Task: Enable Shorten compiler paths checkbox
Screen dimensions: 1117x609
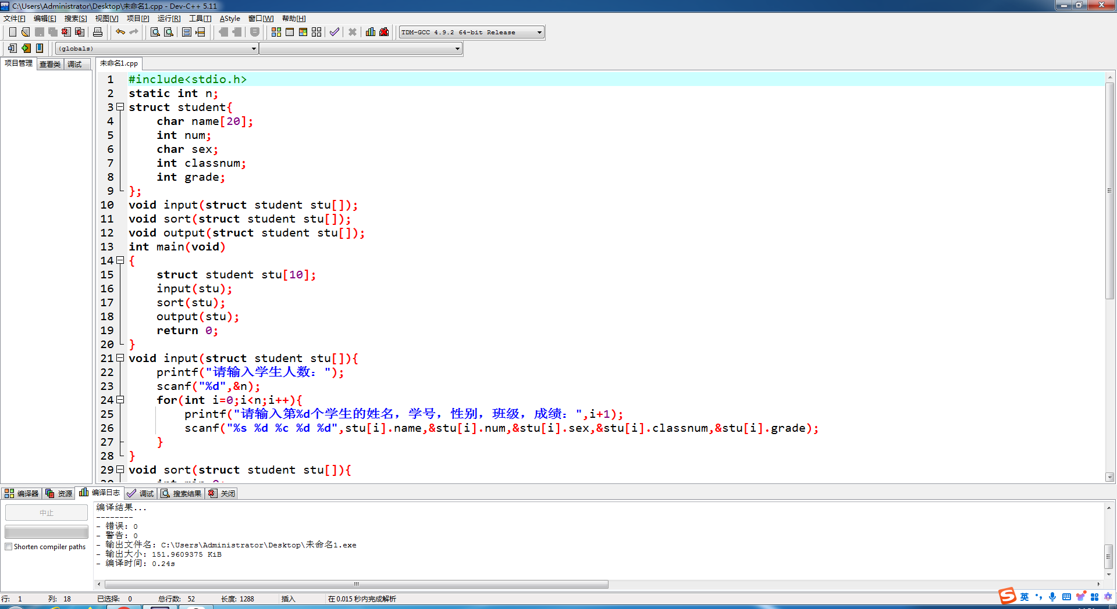Action: tap(9, 547)
